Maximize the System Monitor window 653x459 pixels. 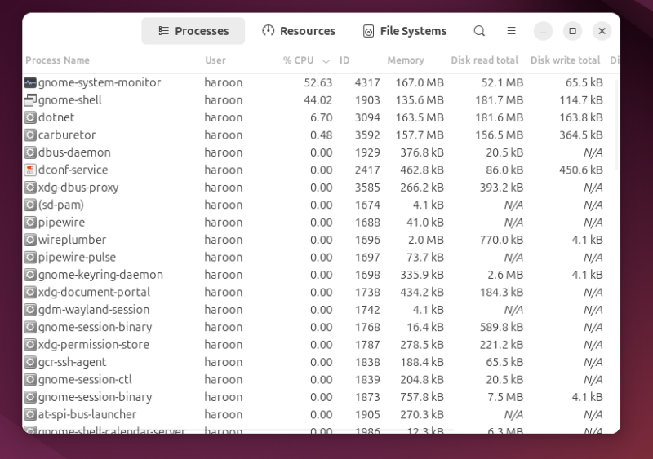tap(573, 31)
